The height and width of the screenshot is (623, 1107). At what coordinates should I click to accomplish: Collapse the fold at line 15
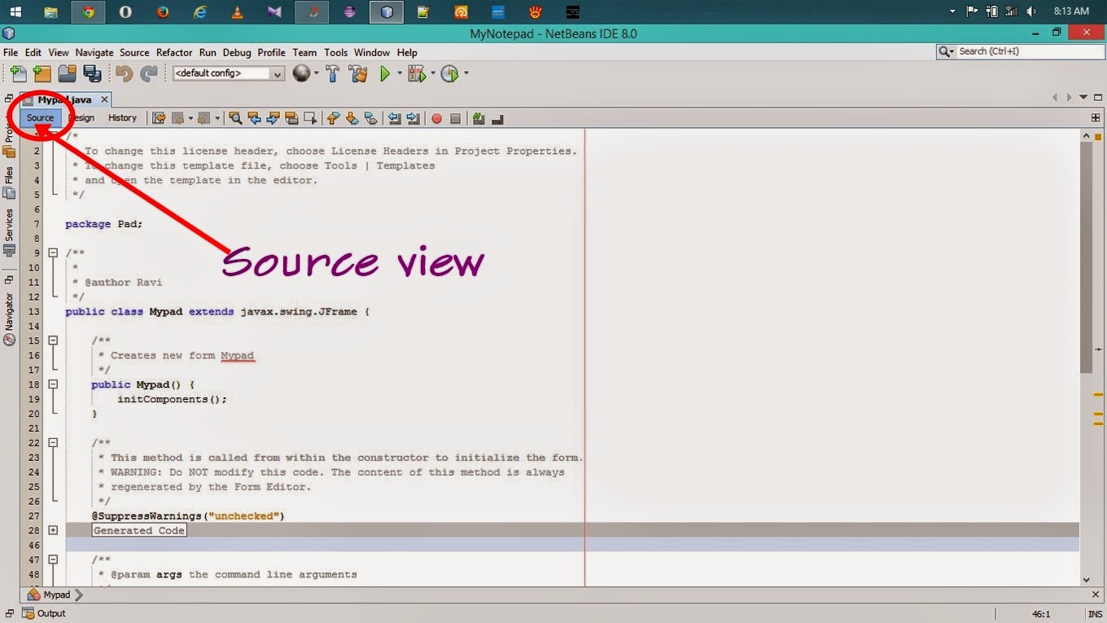click(x=54, y=340)
